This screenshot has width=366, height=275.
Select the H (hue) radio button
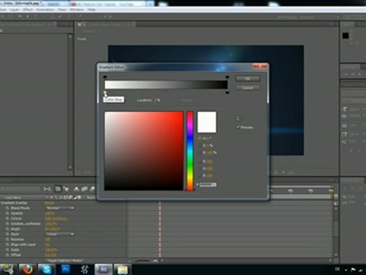click(199, 138)
